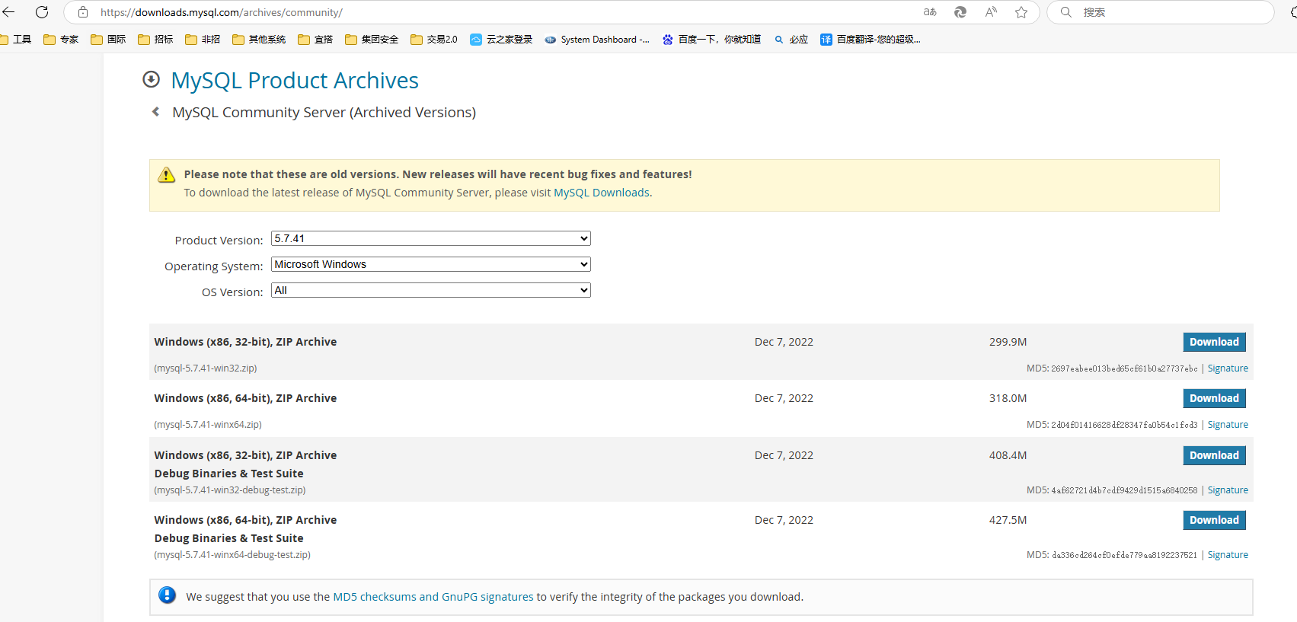Expand the OS Version dropdown
Screen dimensions: 1297x622
(x=431, y=290)
